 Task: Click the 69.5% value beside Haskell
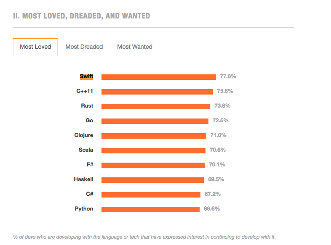click(x=216, y=179)
